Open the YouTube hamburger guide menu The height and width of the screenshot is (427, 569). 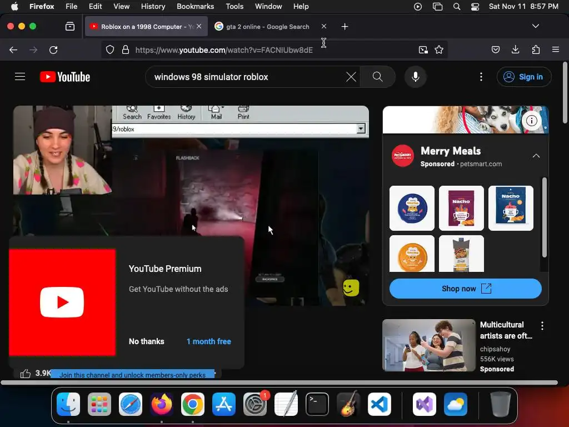(20, 77)
